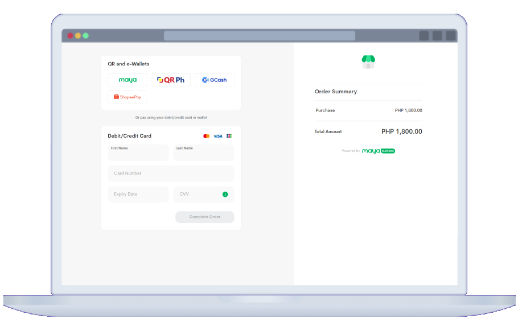
Task: Show the green CVV info tooltip icon
Action: pos(225,194)
